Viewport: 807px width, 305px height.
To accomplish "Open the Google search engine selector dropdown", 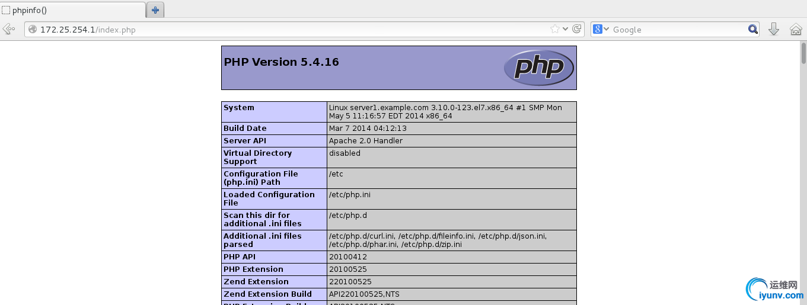I will pos(601,29).
